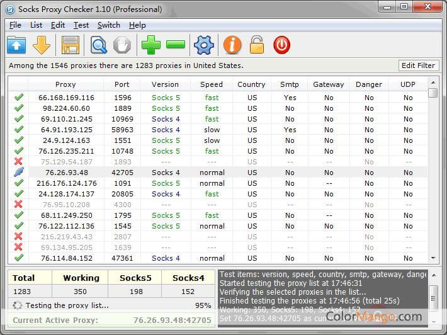Viewport: 447px width, 335px height.
Task: Select failed proxy row 75.129.54.187
Action: pyautogui.click(x=66, y=162)
